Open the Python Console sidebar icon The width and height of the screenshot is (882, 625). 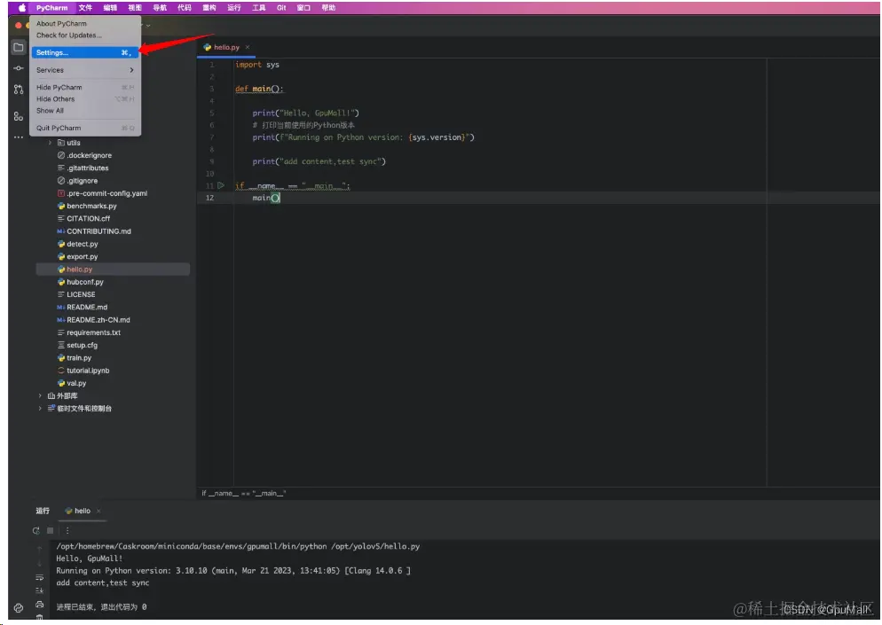pos(19,608)
